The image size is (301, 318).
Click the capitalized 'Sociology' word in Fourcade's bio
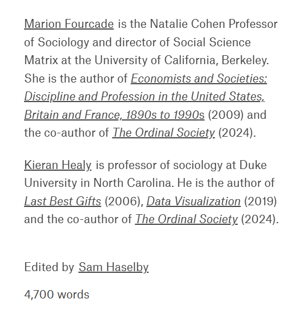(x=63, y=42)
